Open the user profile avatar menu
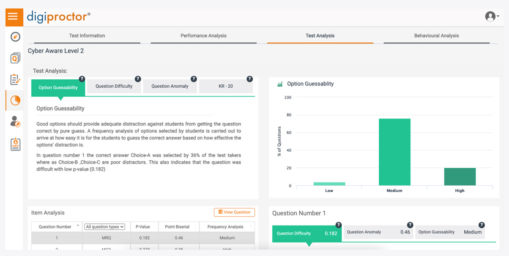The image size is (509, 256). (x=491, y=17)
